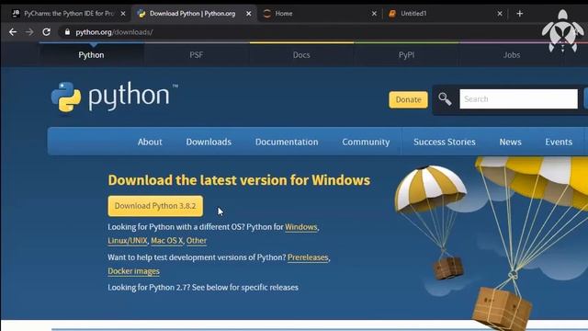Click Download Python 3.8.2 button

[x=155, y=206]
